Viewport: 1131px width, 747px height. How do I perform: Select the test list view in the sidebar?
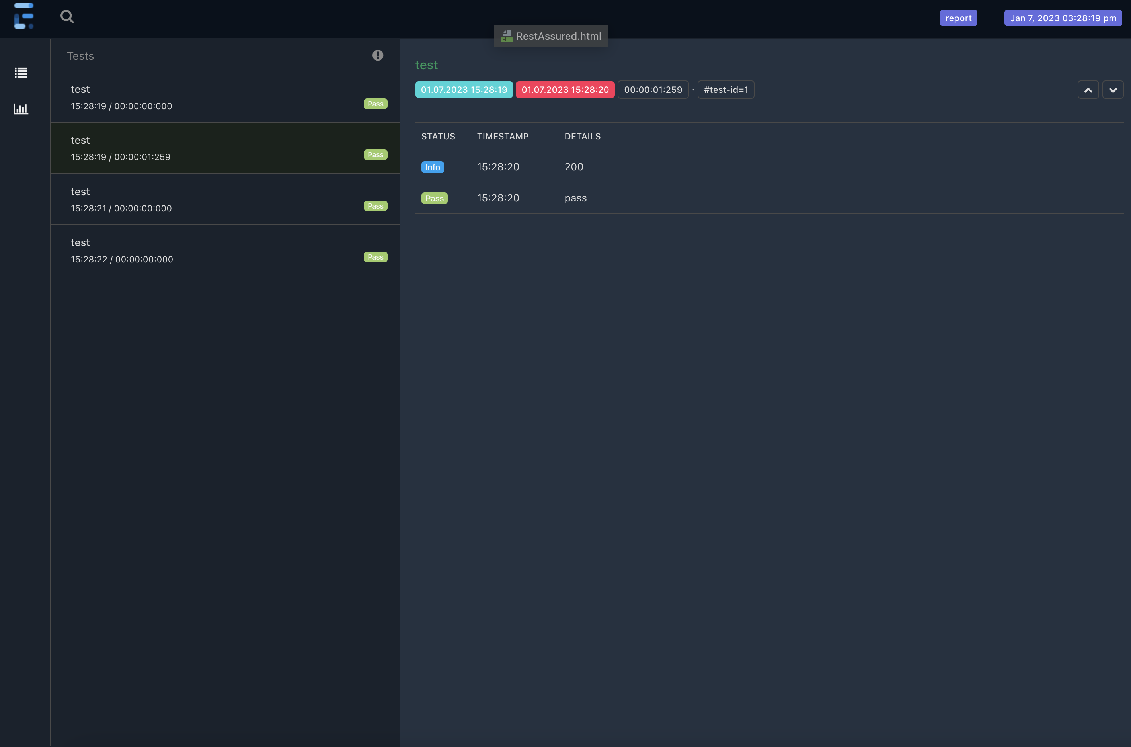coord(21,72)
